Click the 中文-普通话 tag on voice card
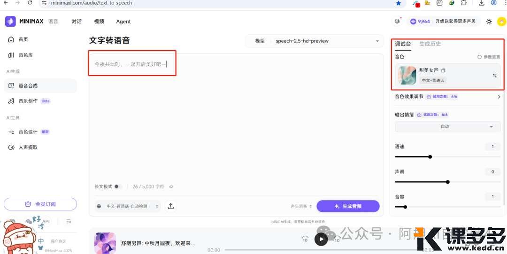507x254 pixels. [433, 80]
